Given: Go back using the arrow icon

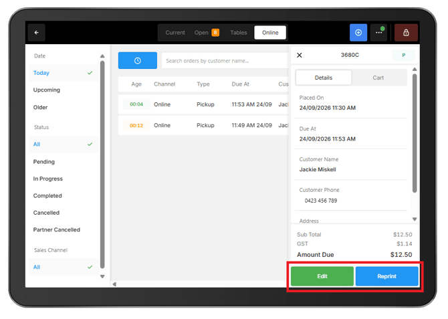Looking at the screenshot, I should click(37, 33).
